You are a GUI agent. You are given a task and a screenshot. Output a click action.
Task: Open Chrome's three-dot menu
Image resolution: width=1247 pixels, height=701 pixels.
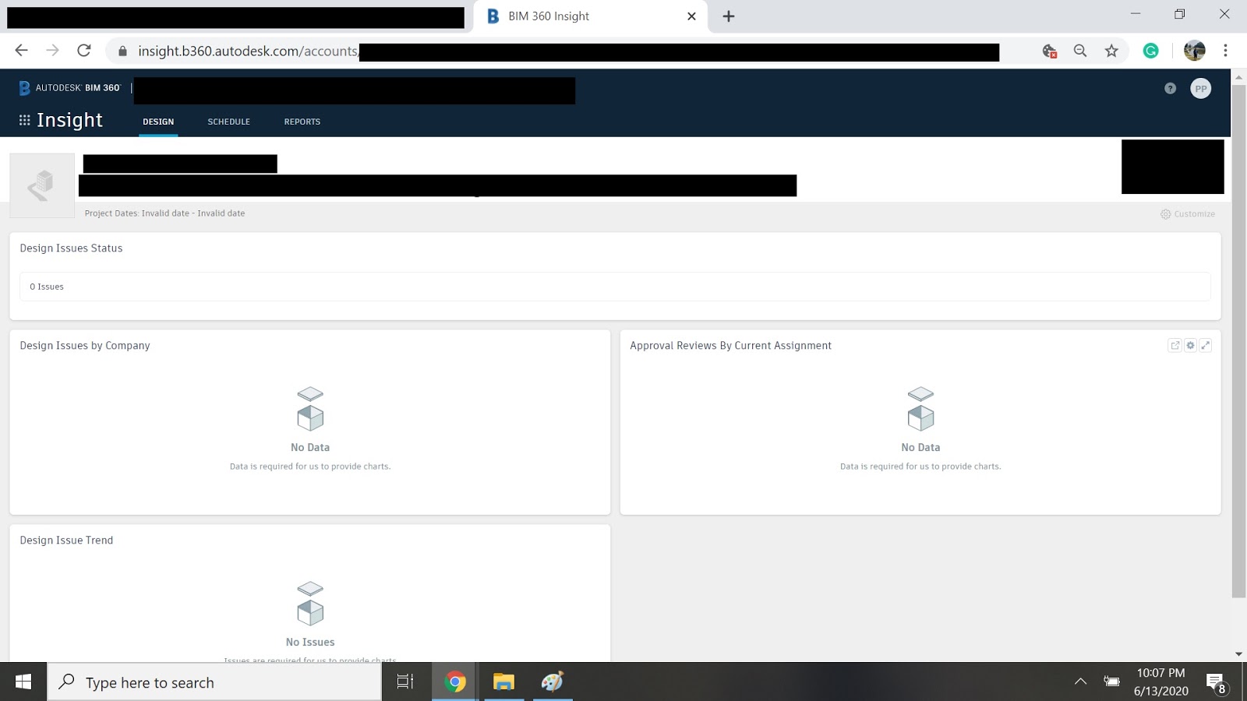(x=1224, y=50)
